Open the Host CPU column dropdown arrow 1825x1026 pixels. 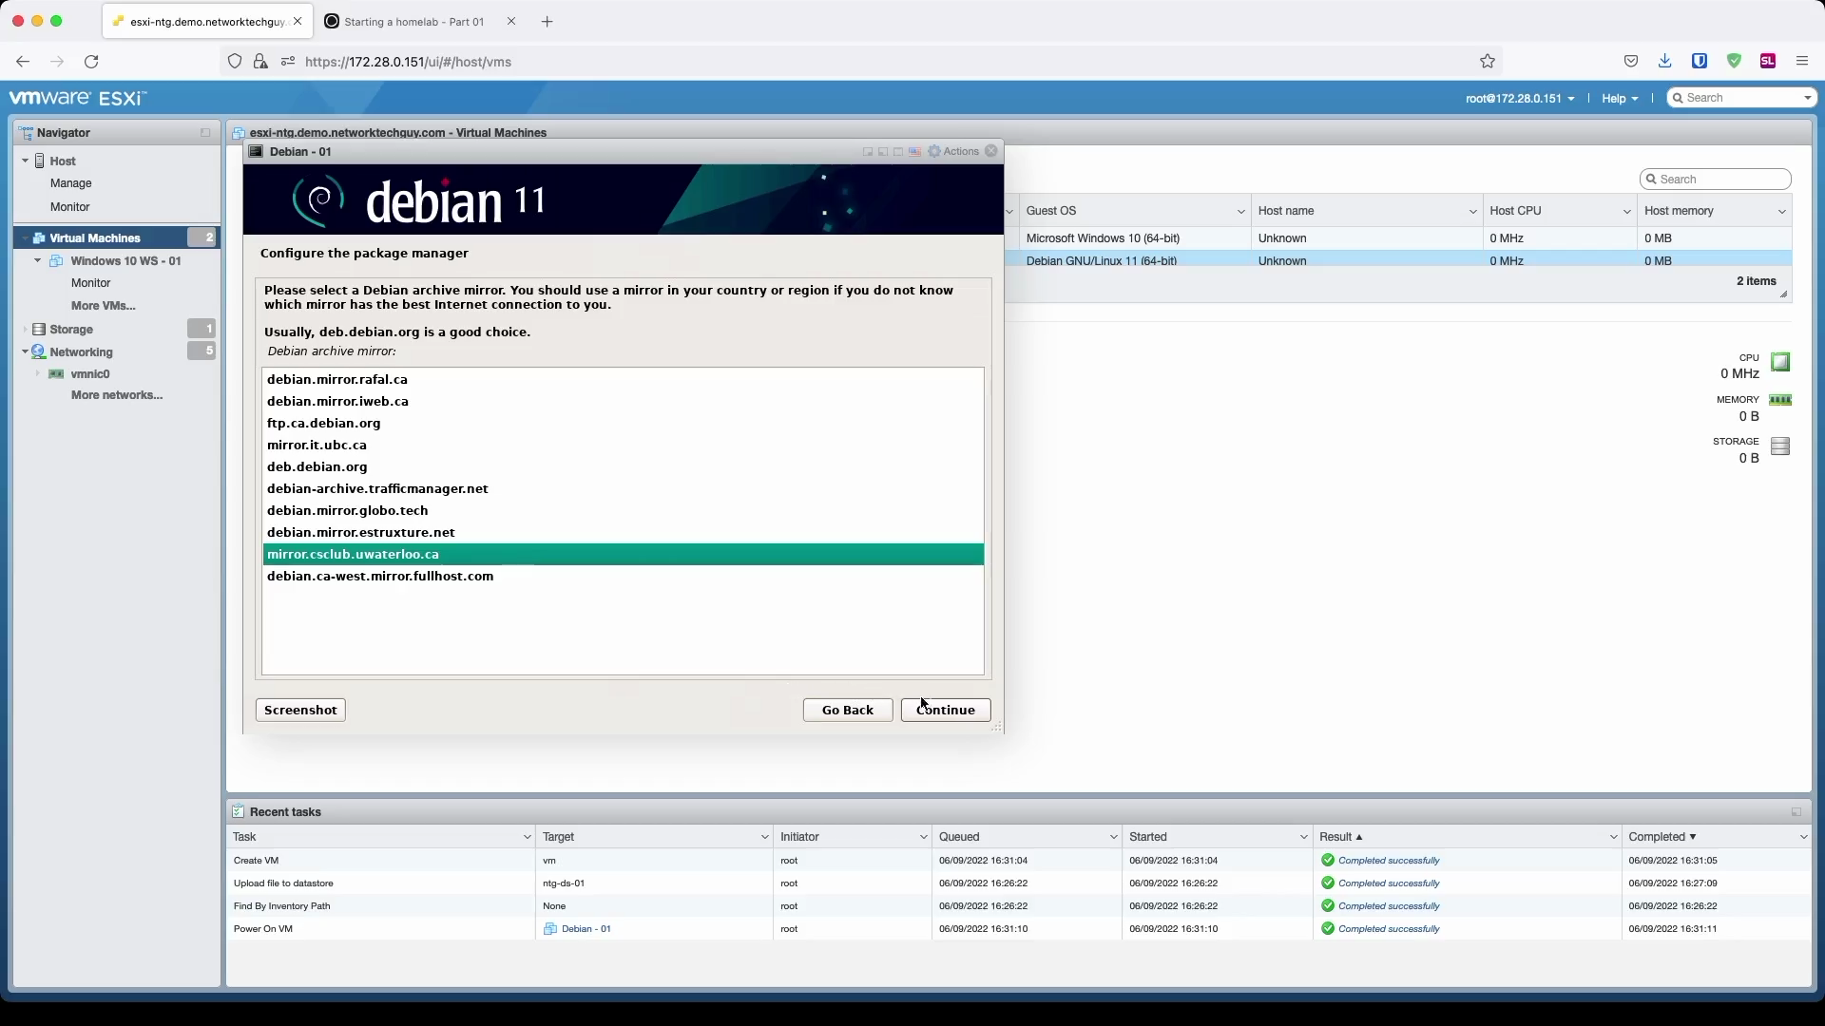[x=1626, y=212]
